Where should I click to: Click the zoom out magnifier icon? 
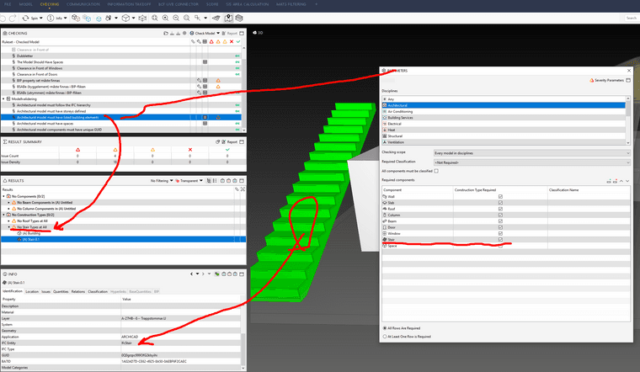pyautogui.click(x=176, y=18)
